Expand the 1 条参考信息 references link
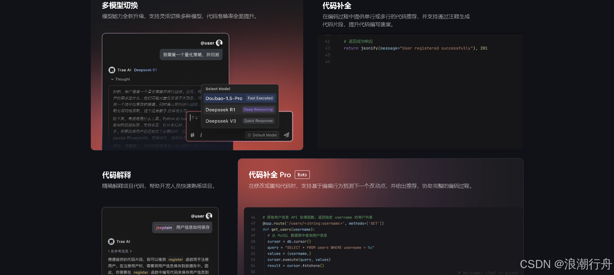The height and width of the screenshot is (275, 614). click(120, 251)
